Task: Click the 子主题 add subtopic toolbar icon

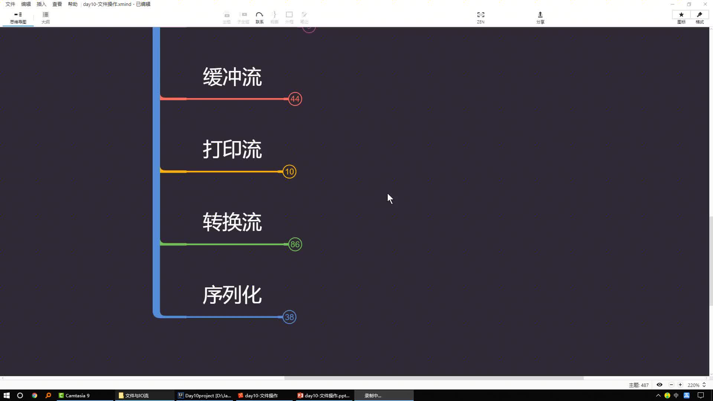Action: coord(243,18)
